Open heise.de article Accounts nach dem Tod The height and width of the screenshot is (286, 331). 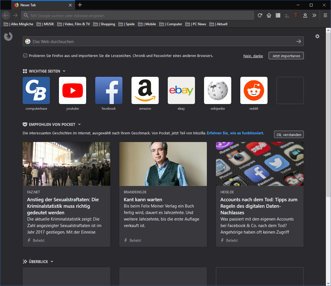pyautogui.click(x=259, y=206)
